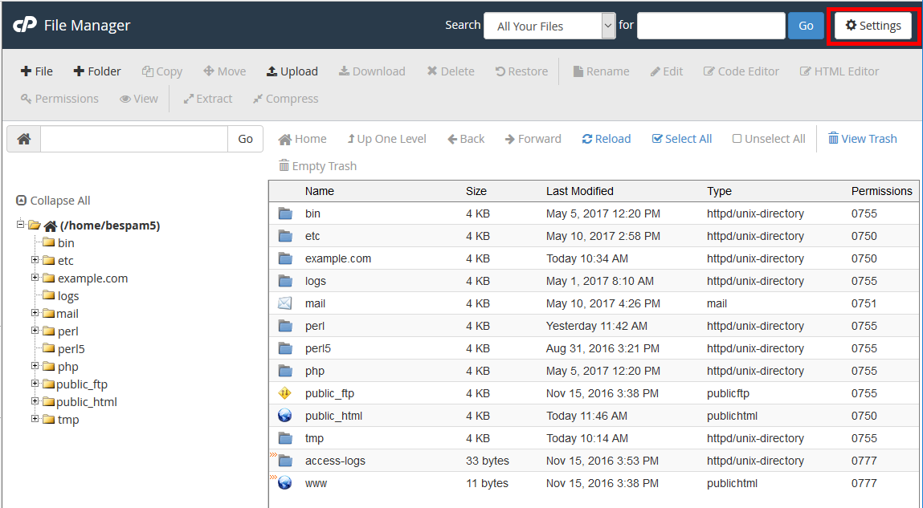This screenshot has width=923, height=508.
Task: Click the path Go button
Action: point(246,139)
